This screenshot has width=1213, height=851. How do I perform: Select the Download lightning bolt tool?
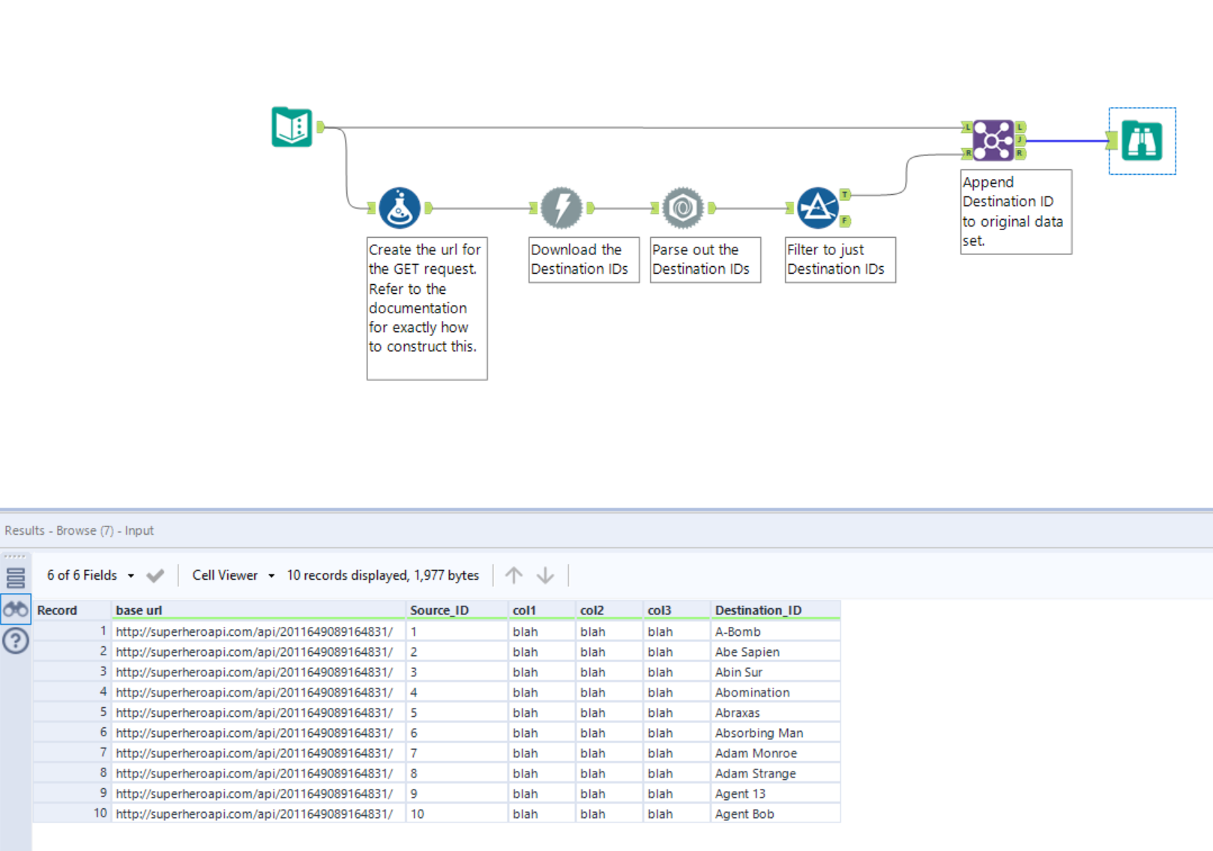coord(562,208)
